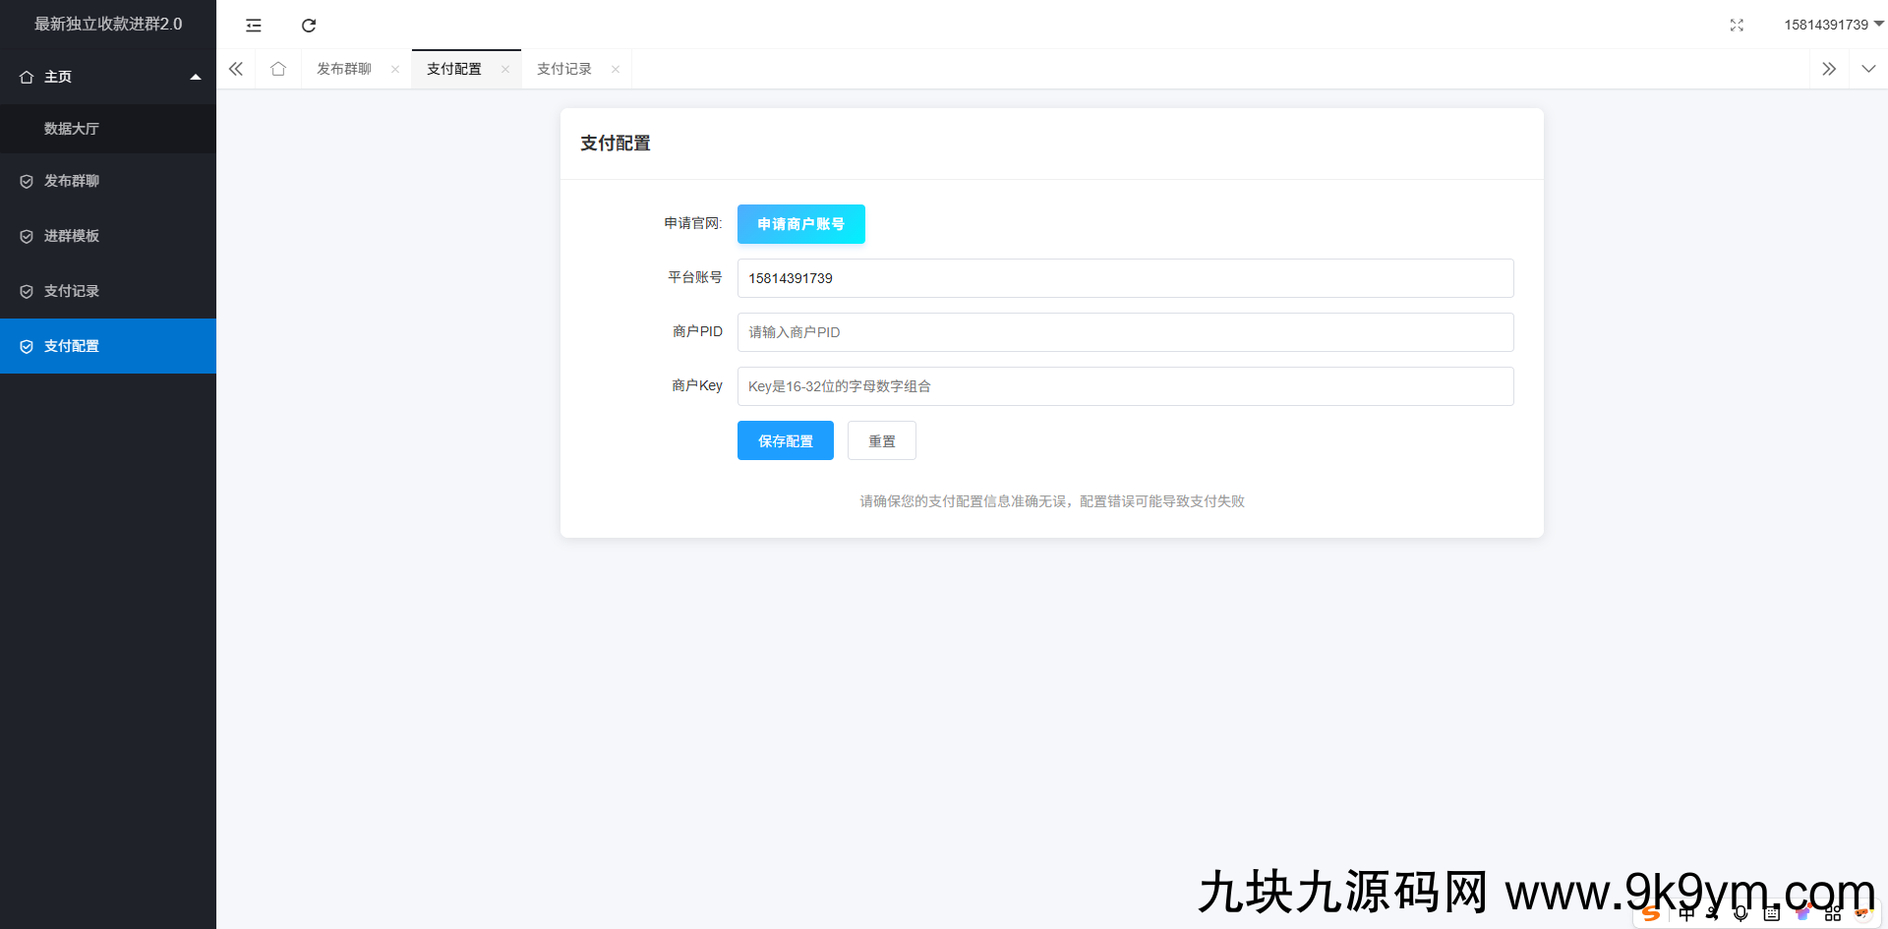1888x929 pixels.
Task: Close the 支付配置 tab
Action: pyautogui.click(x=505, y=69)
